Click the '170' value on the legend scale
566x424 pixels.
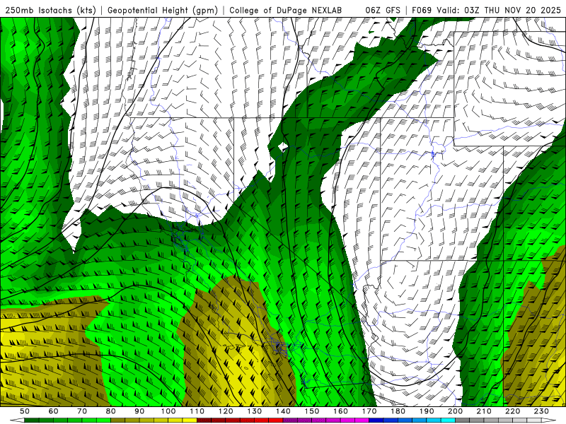click(x=369, y=411)
